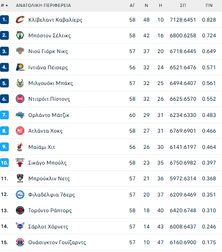This screenshot has height=252, width=222.
Task: Click the Chicago Bulls logo icon
Action: [20, 163]
